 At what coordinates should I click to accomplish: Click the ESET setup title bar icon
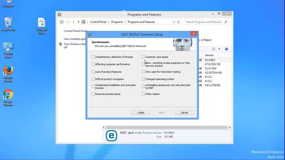point(90,34)
